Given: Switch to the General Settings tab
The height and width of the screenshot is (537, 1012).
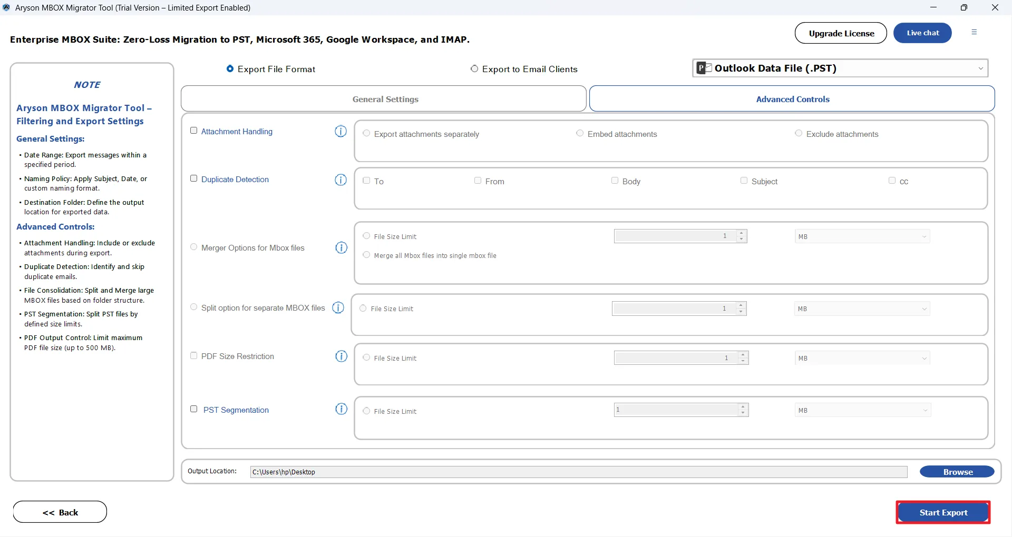Looking at the screenshot, I should [384, 99].
